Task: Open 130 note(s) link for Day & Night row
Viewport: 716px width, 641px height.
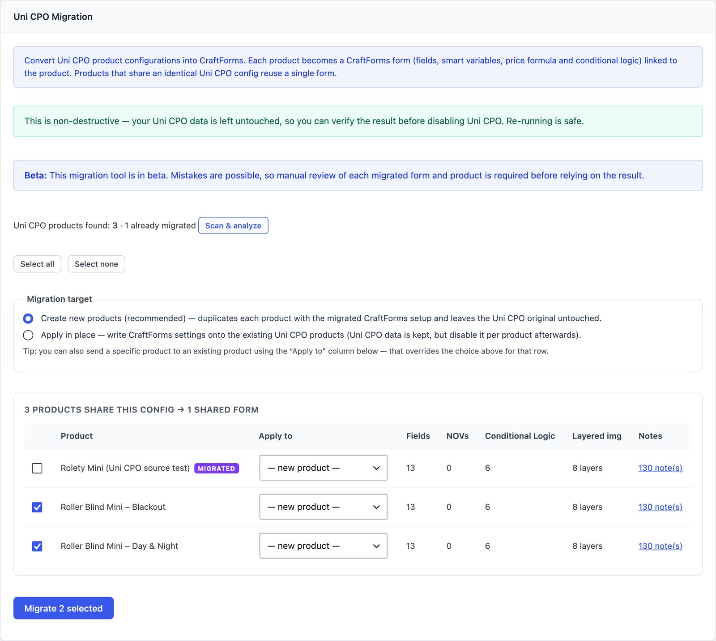Action: tap(660, 546)
